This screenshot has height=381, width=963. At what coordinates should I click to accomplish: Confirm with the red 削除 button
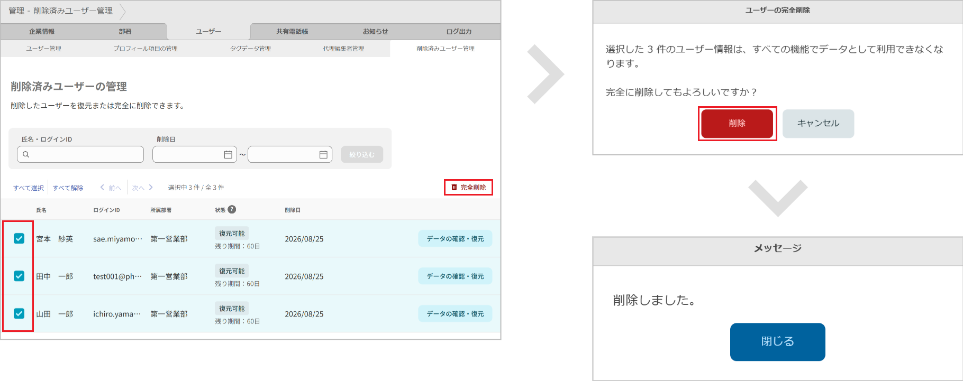[737, 123]
